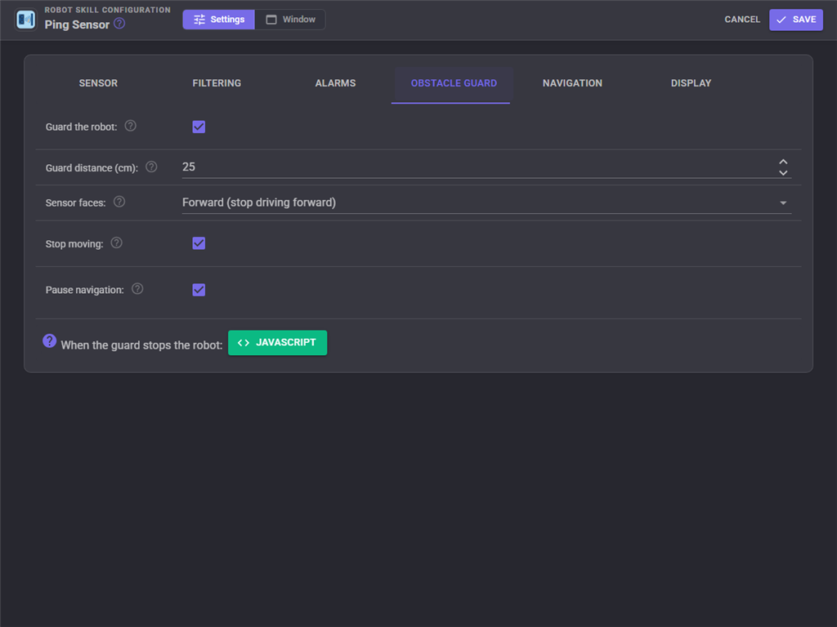The height and width of the screenshot is (627, 837).
Task: Go to the Alarms tab
Action: point(335,83)
